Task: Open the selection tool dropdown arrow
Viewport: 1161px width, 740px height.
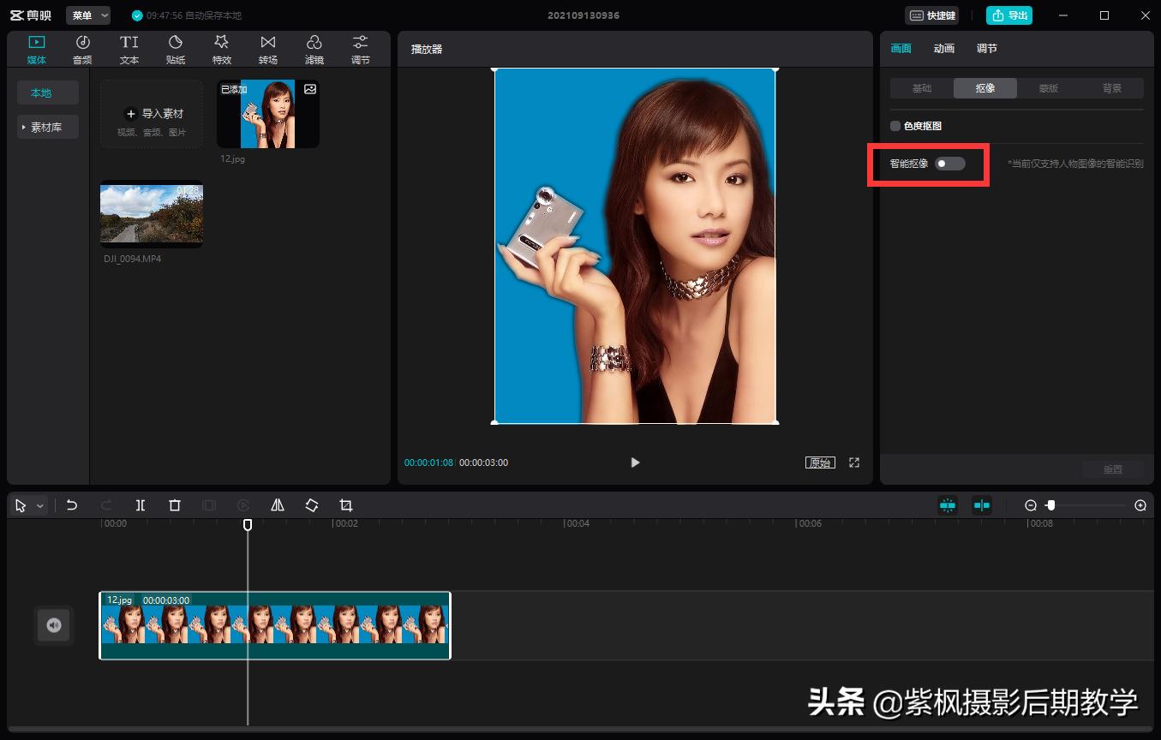Action: (x=39, y=506)
